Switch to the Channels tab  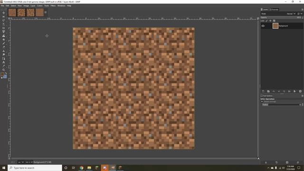tap(275, 9)
